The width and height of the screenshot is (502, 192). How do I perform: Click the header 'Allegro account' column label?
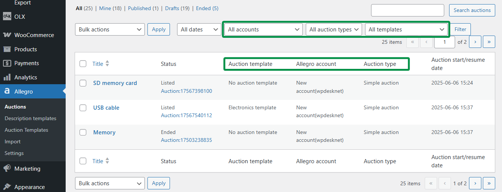tap(316, 64)
